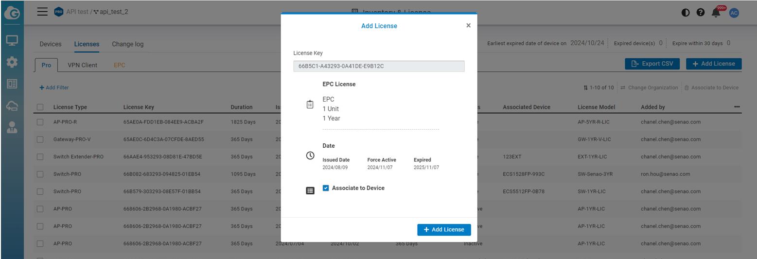
Task: Click Add Filter to expand filters
Action: 54,87
